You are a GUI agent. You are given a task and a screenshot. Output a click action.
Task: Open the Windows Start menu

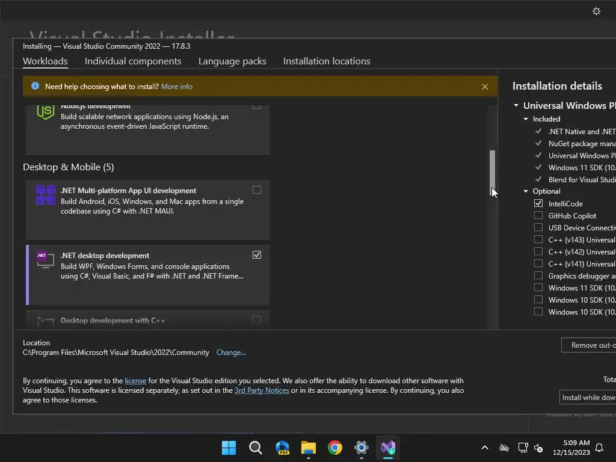coord(229,448)
